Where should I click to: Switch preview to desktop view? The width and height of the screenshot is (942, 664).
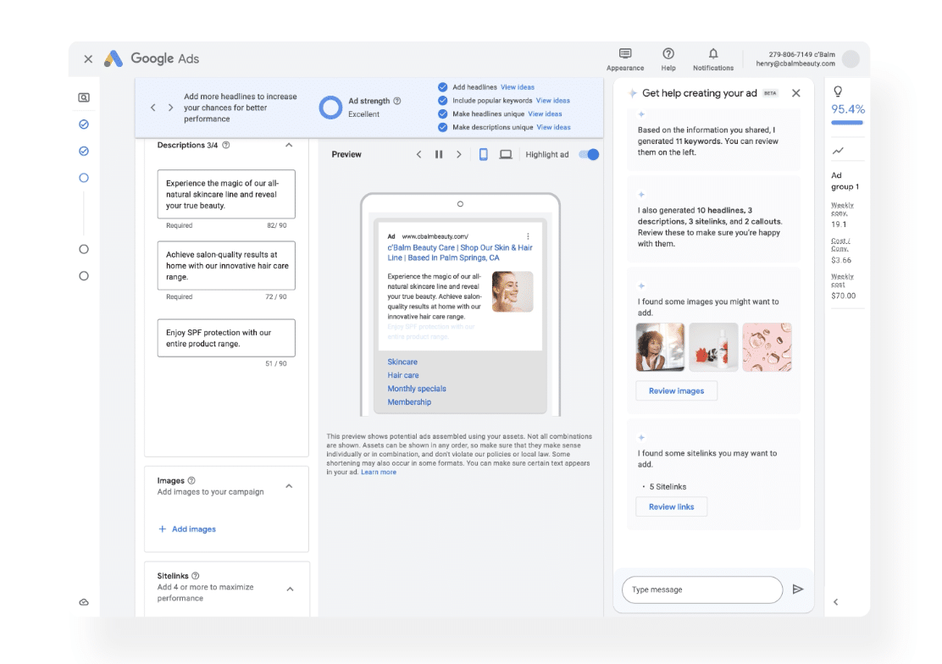pos(505,154)
